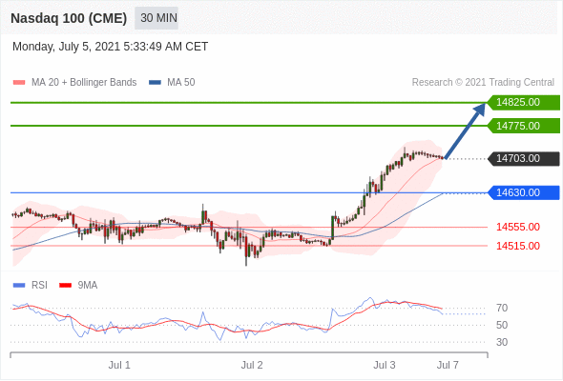
Task: Click the Research © 2021 Trading Central credit
Action: click(x=483, y=83)
